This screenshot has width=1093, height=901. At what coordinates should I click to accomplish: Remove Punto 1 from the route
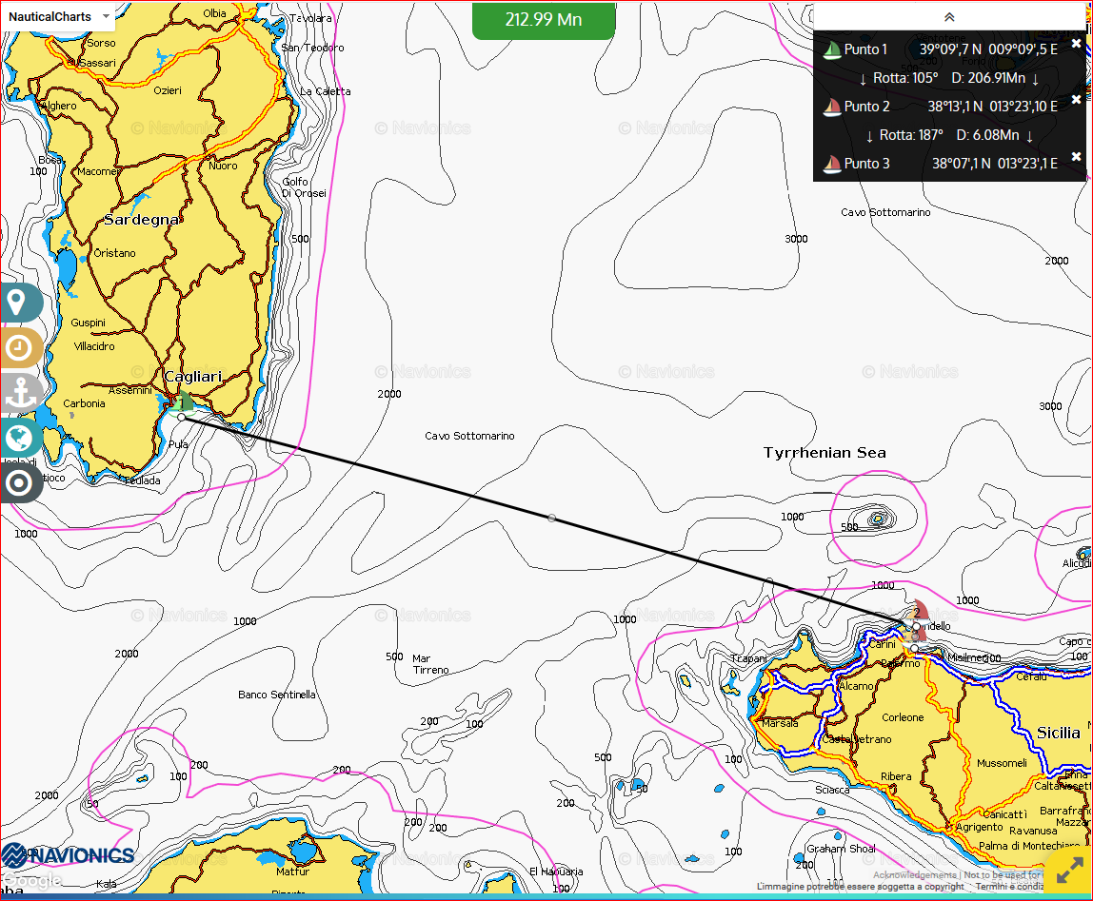tap(1076, 43)
